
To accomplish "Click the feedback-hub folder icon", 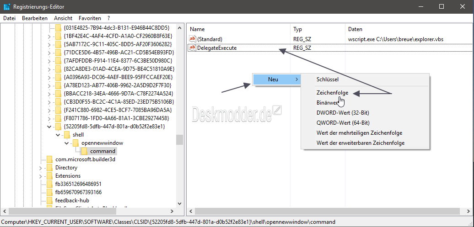I will coord(49,200).
